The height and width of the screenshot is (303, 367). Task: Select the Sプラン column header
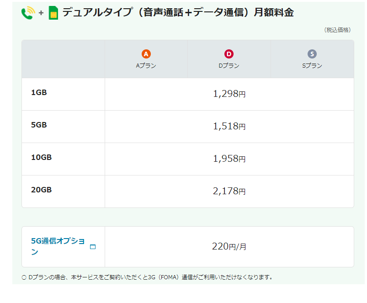[312, 59]
